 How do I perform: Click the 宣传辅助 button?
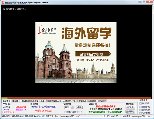click(x=130, y=112)
